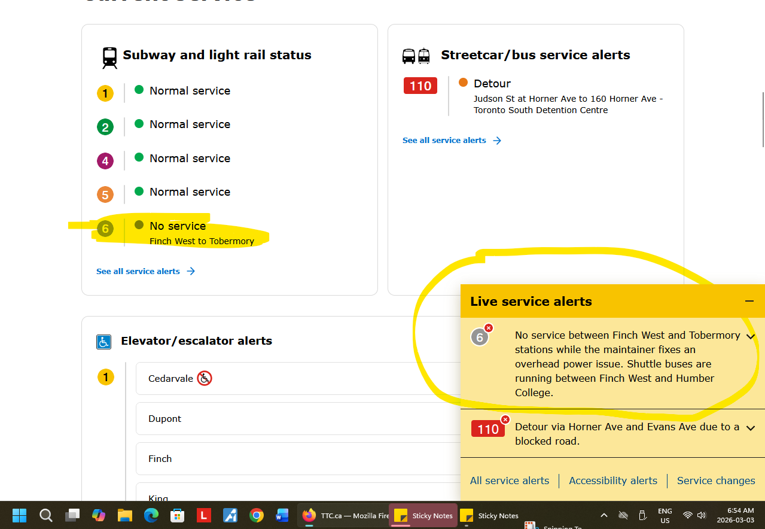Minimize the Live service alerts panel
Screen dimensions: 765x529
[749, 302]
